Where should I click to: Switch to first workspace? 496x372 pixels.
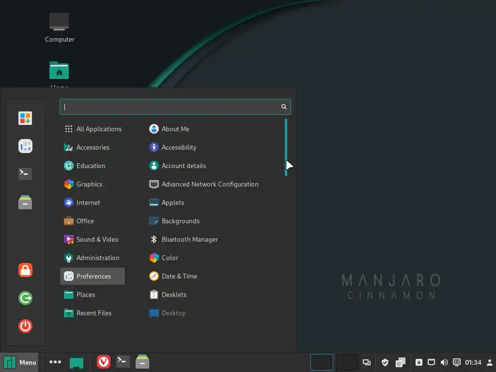click(x=322, y=362)
